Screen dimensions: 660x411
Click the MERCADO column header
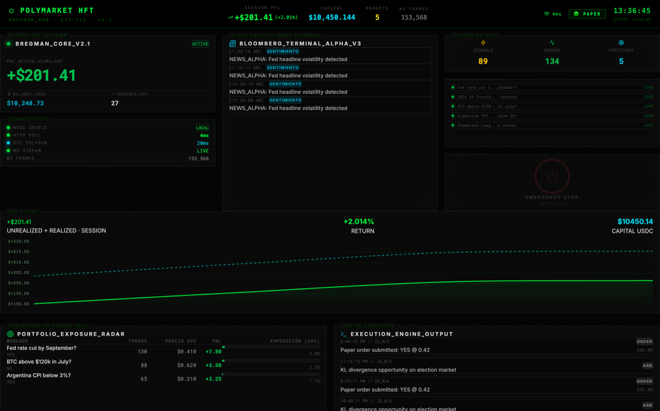[18, 341]
